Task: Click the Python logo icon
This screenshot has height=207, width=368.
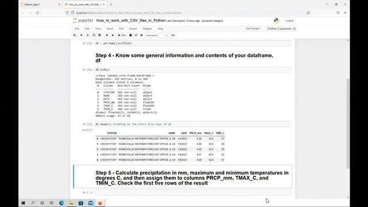Action: 277,21
